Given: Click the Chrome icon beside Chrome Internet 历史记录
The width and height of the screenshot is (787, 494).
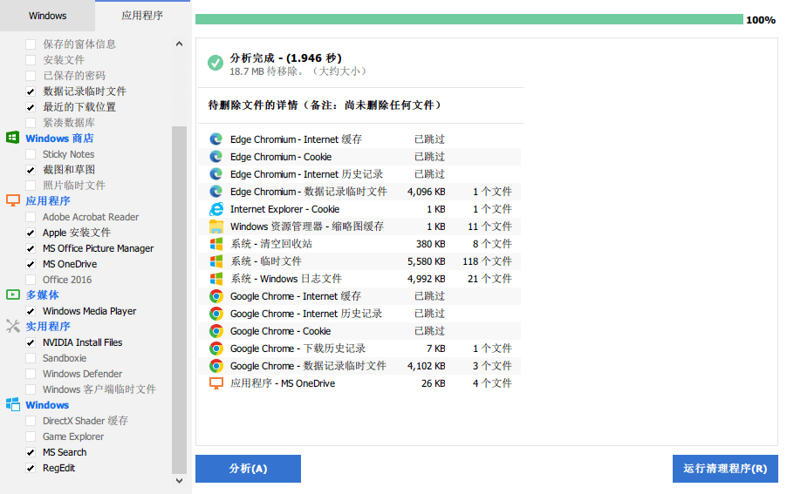Looking at the screenshot, I should (x=216, y=314).
